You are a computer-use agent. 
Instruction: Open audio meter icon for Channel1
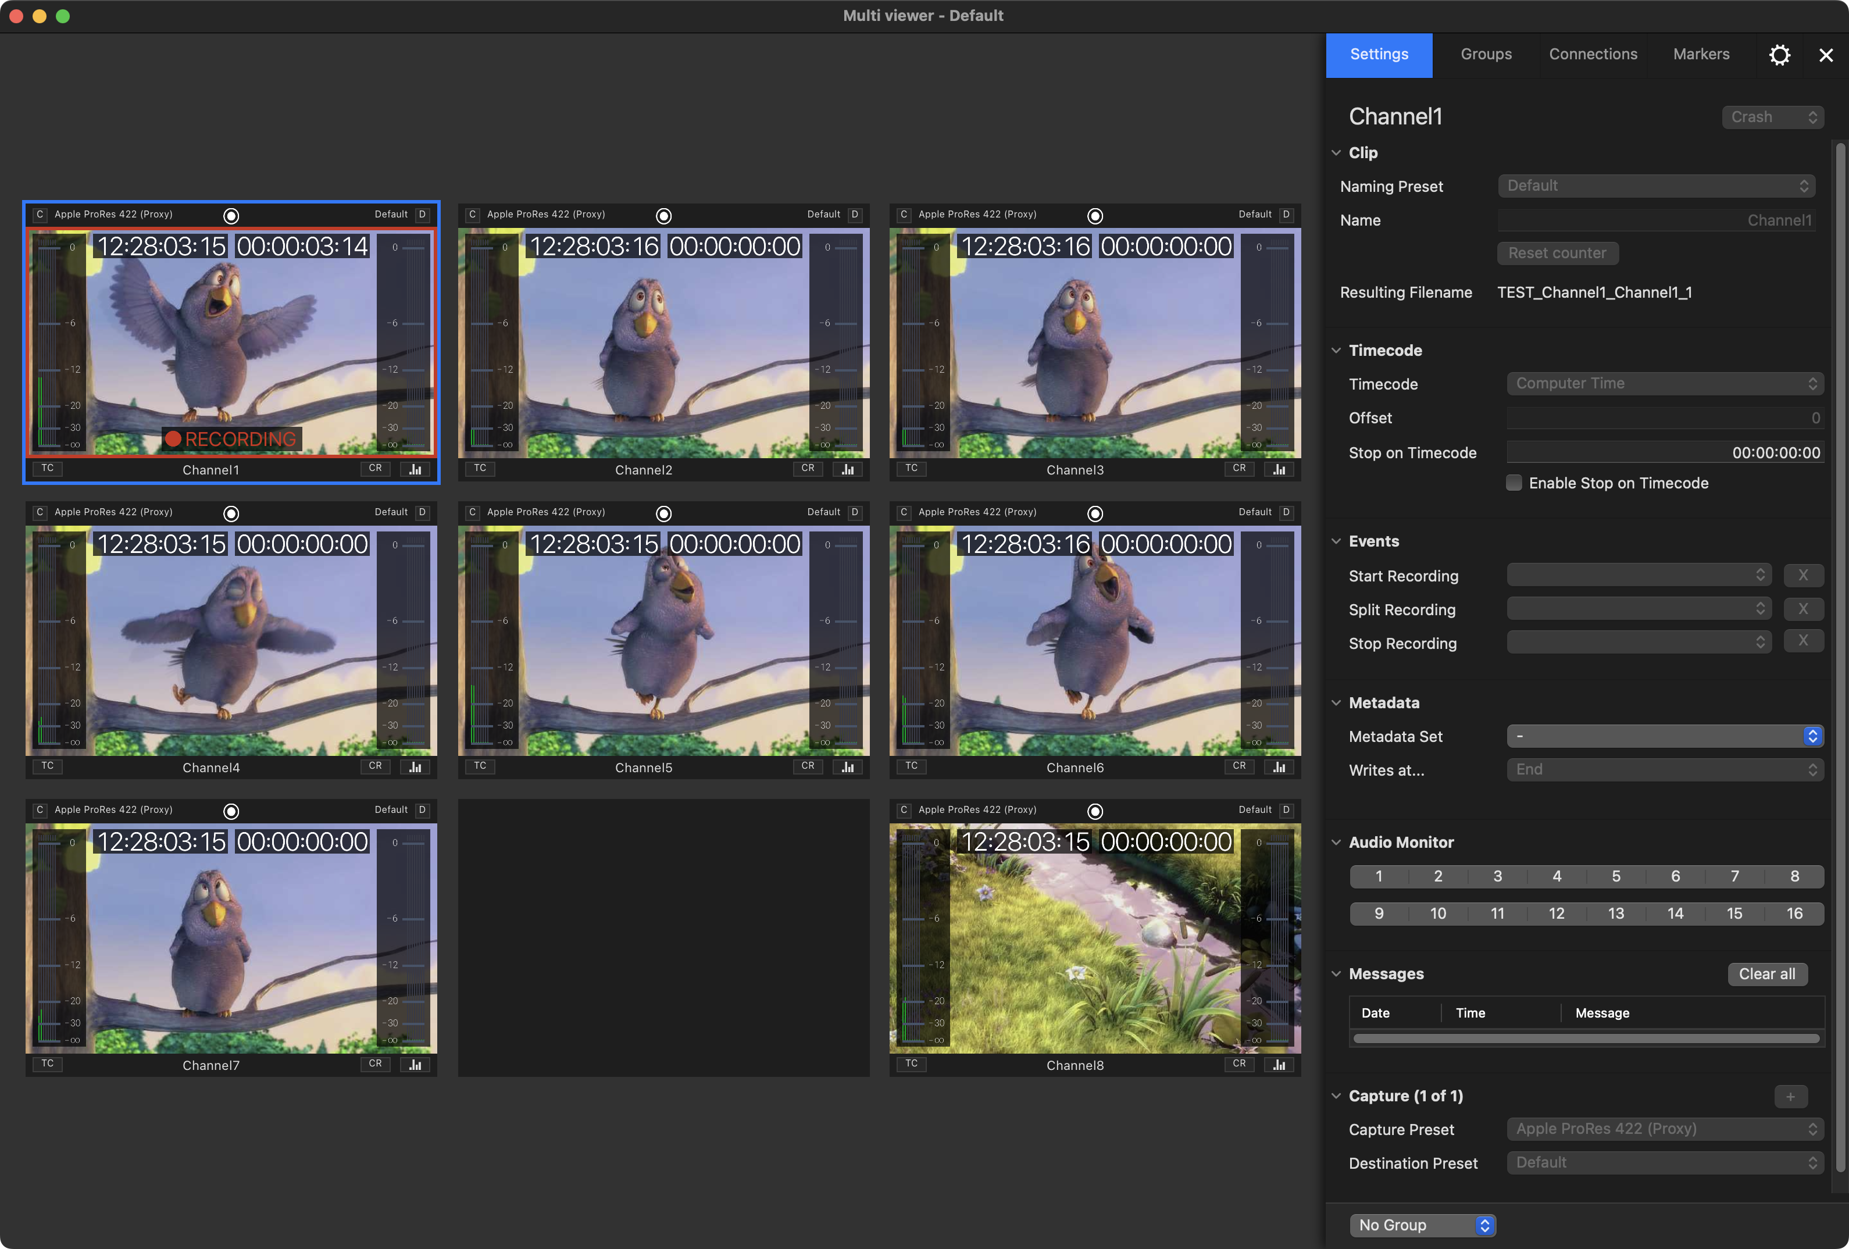[415, 469]
